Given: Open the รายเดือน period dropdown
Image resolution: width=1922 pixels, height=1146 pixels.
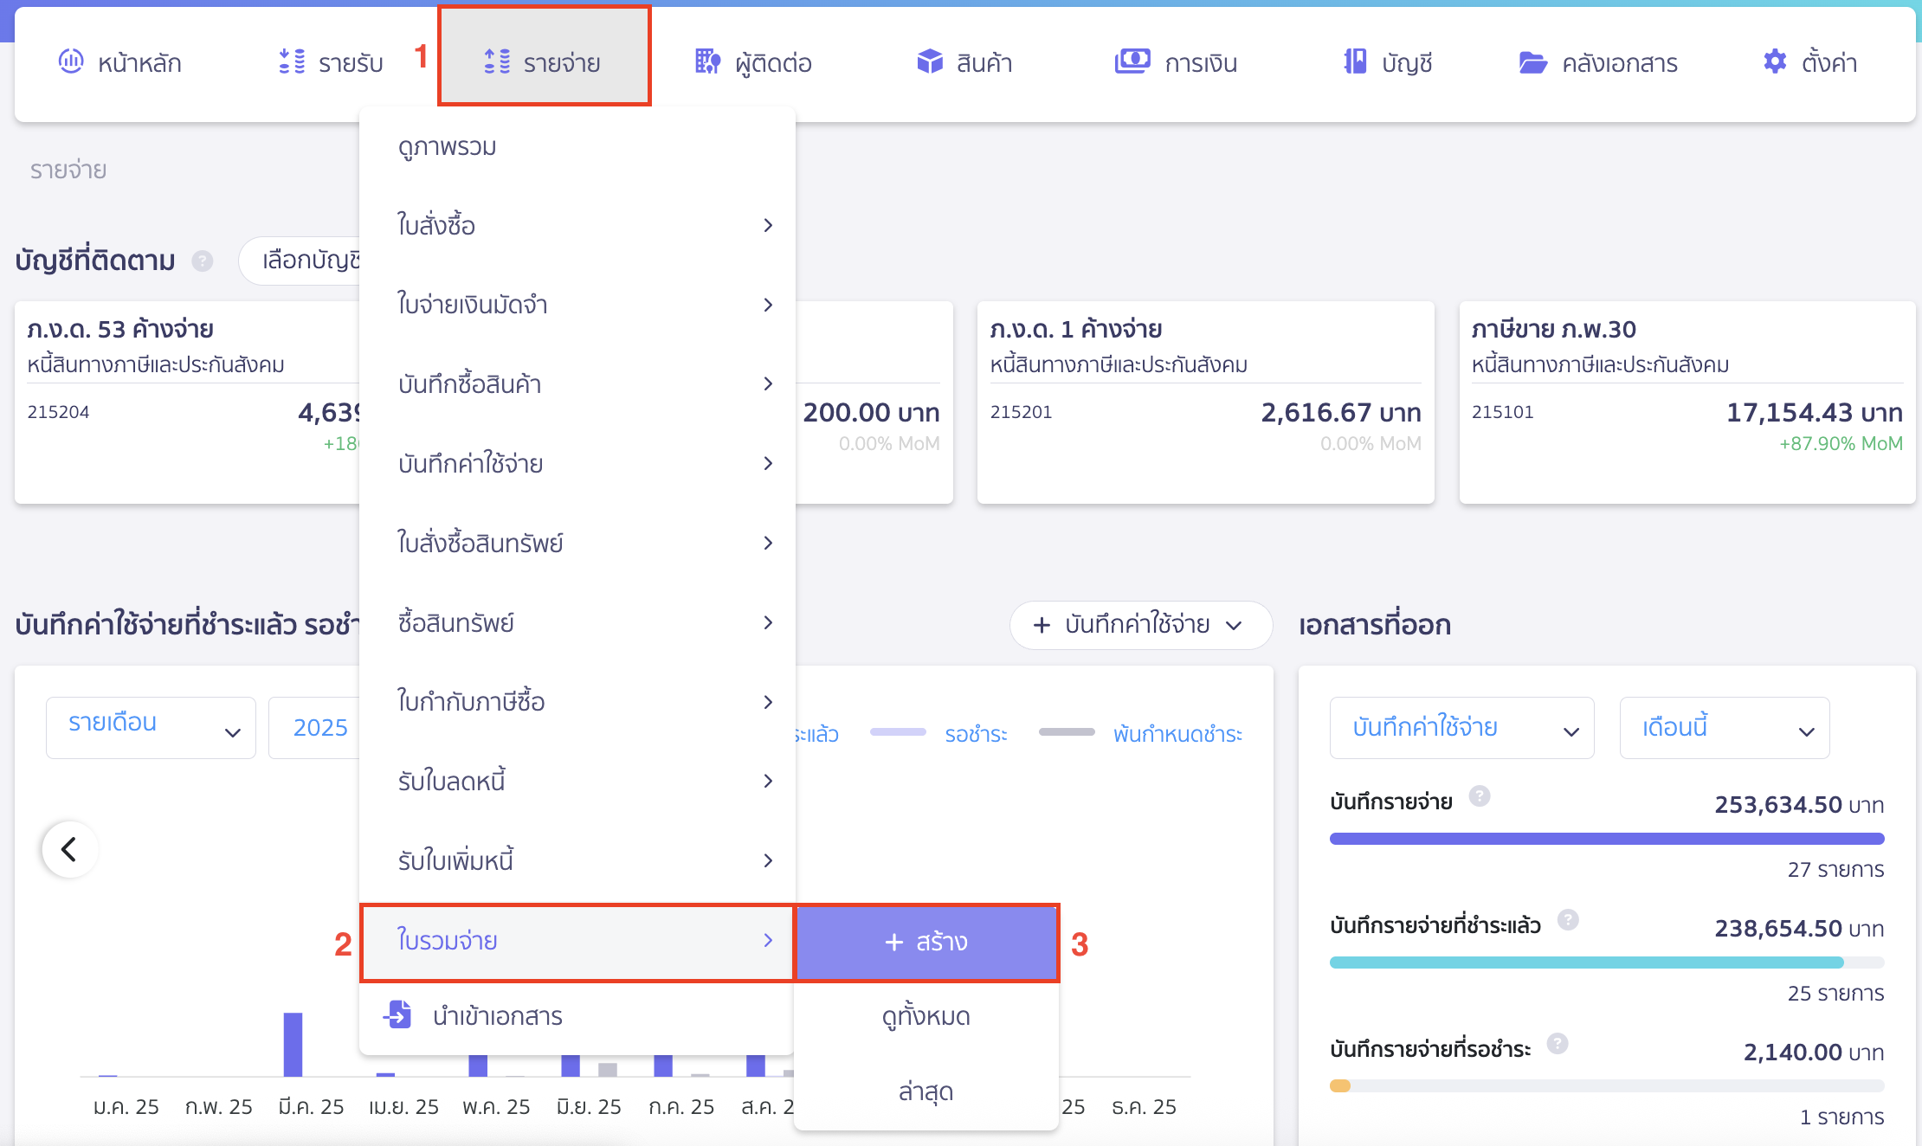Looking at the screenshot, I should pyautogui.click(x=152, y=727).
